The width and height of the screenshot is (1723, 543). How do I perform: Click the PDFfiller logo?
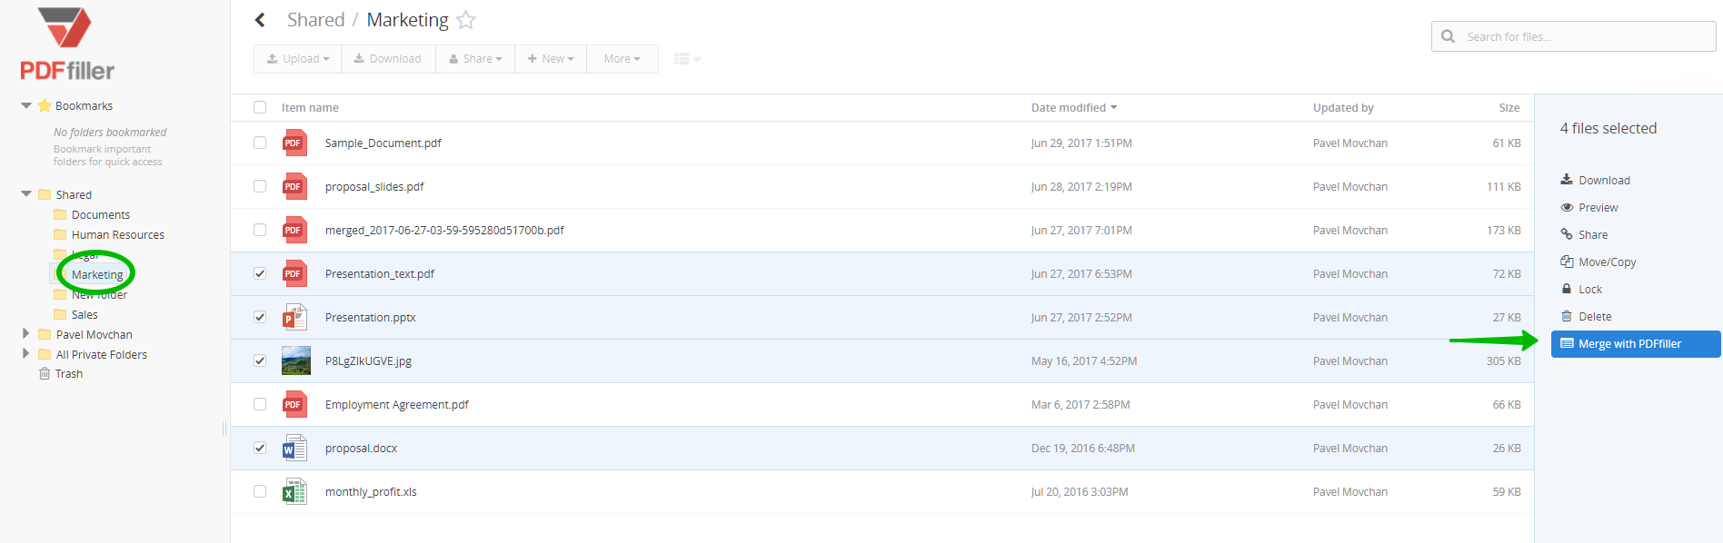(x=67, y=44)
